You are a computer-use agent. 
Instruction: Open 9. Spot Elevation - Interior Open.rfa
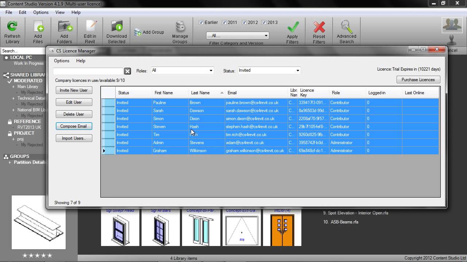pyautogui.click(x=356, y=213)
